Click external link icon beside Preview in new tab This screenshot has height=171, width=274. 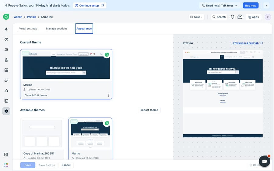tap(262, 43)
